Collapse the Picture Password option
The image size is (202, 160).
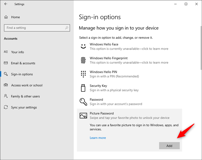click(129, 115)
